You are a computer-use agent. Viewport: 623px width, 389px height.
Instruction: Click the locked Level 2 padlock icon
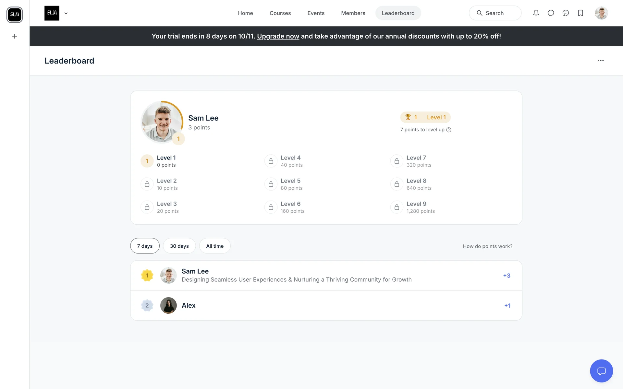pyautogui.click(x=147, y=184)
